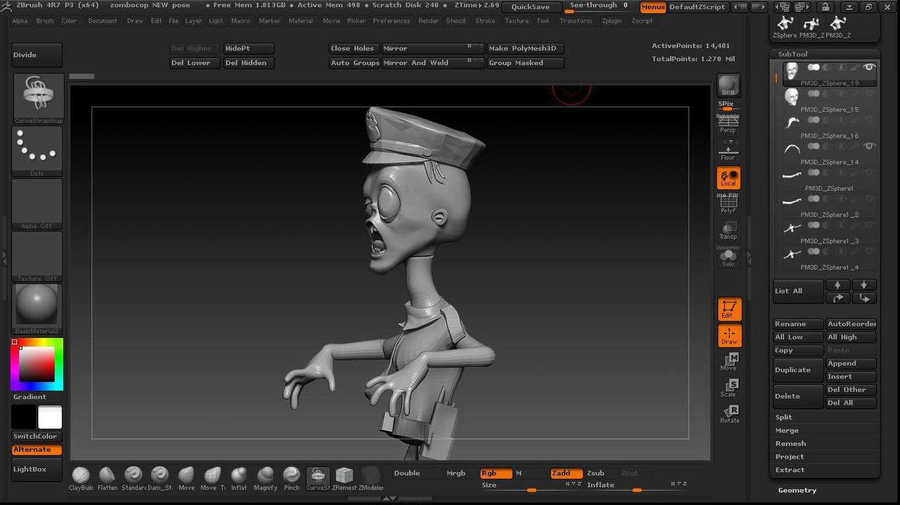Toggle visibility eye of PM3D_ZSphere_19

tap(869, 67)
